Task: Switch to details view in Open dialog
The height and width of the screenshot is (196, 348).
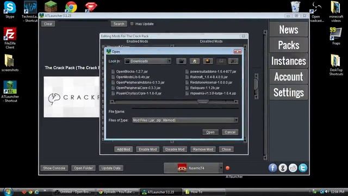Action: point(233,61)
